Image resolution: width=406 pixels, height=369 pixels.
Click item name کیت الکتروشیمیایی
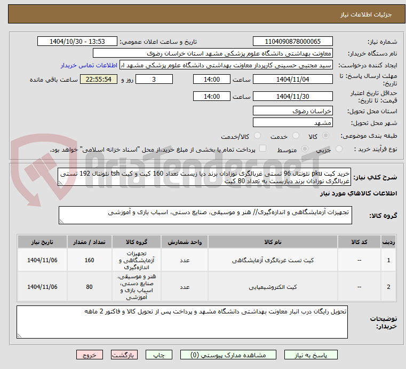click(x=273, y=287)
